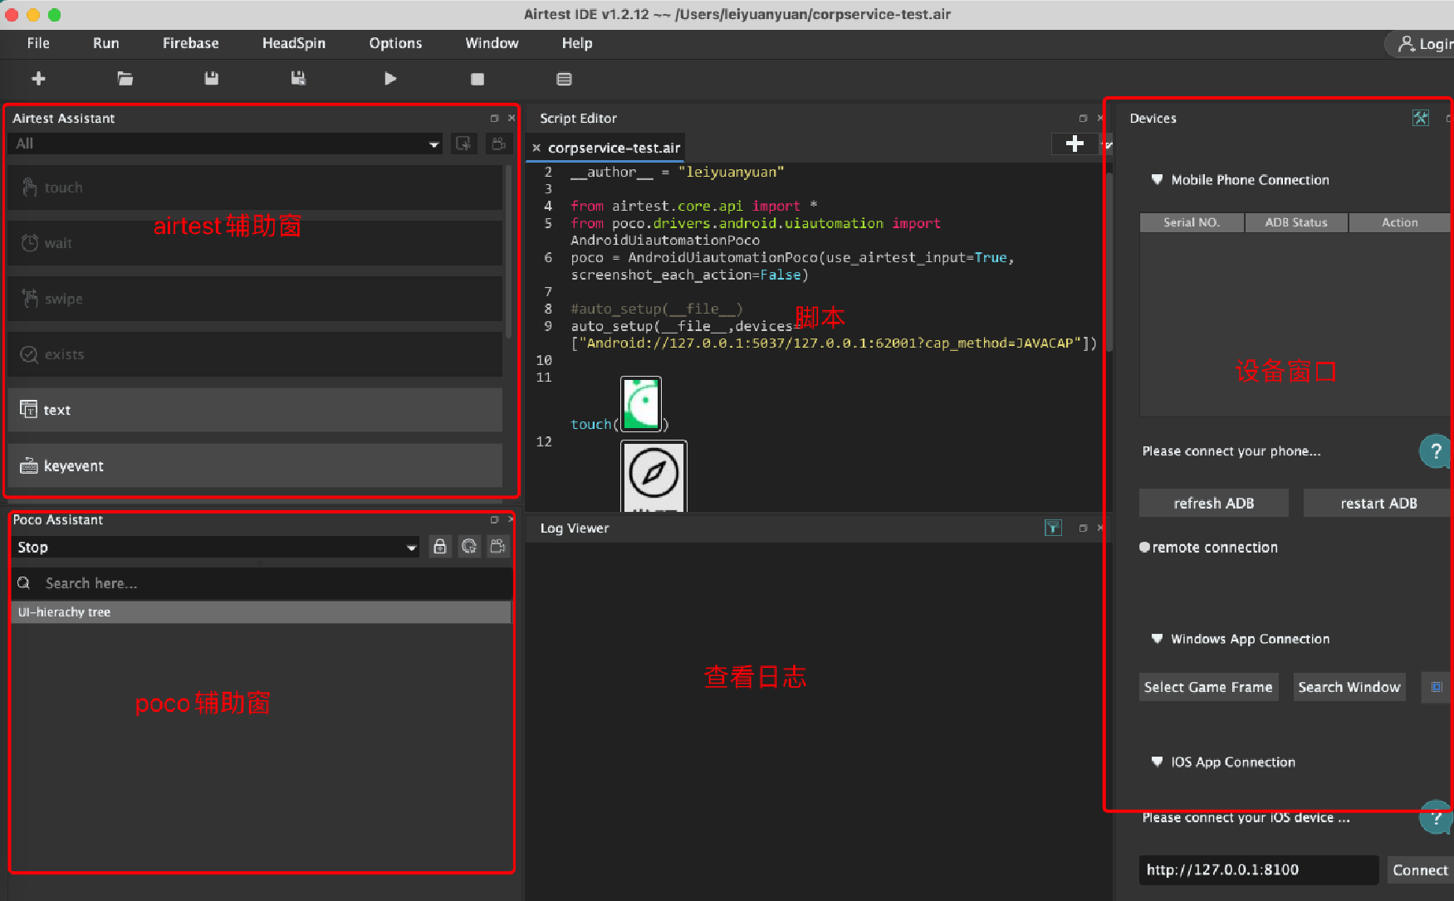
Task: Select the text command
Action: click(x=255, y=410)
